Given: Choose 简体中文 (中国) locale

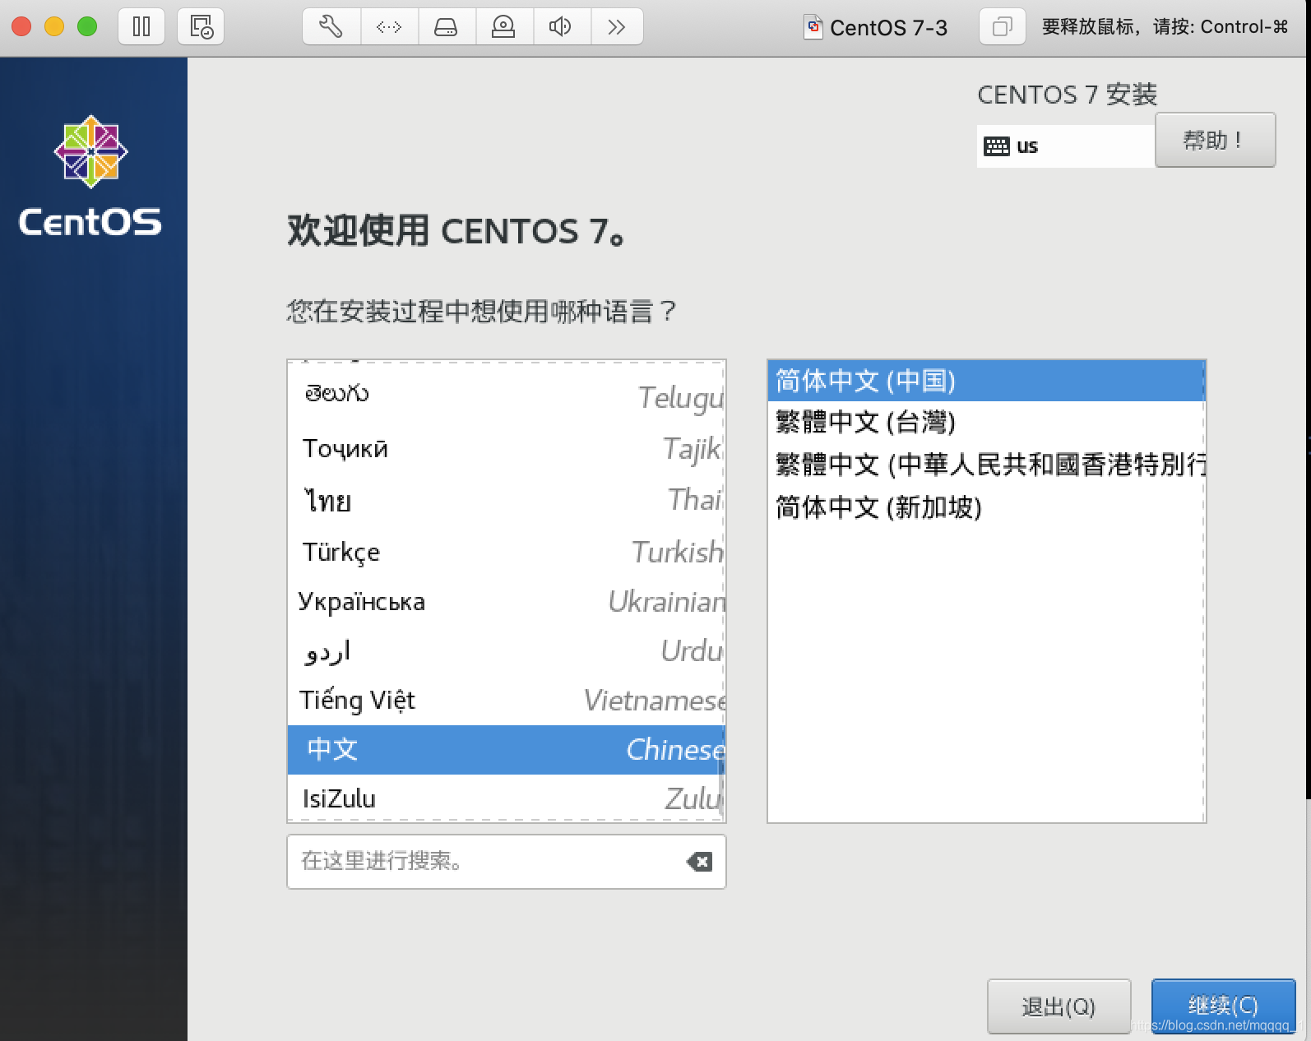Looking at the screenshot, I should pos(986,381).
